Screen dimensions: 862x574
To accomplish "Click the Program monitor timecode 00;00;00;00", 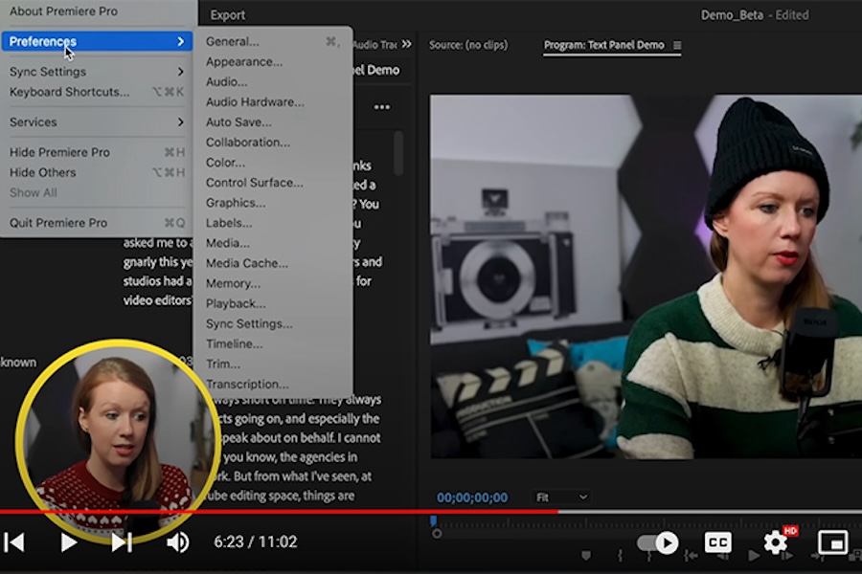I will click(x=472, y=497).
